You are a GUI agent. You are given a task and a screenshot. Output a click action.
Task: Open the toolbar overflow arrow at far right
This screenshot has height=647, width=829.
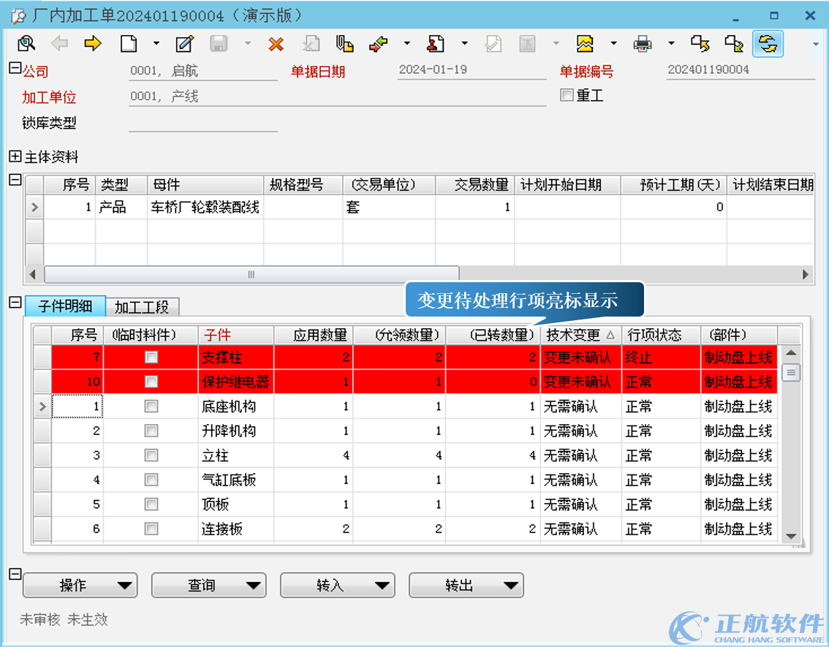click(x=815, y=44)
